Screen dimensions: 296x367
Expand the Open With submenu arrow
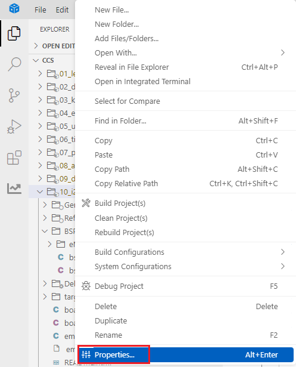point(283,53)
